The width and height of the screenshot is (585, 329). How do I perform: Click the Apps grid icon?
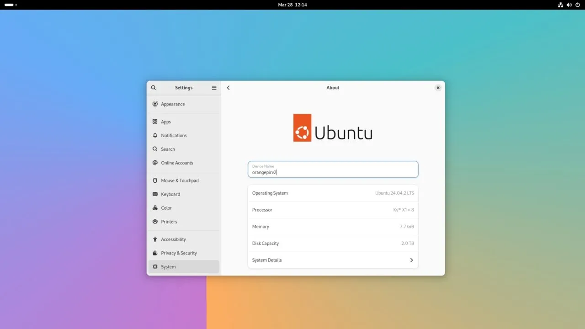155,122
